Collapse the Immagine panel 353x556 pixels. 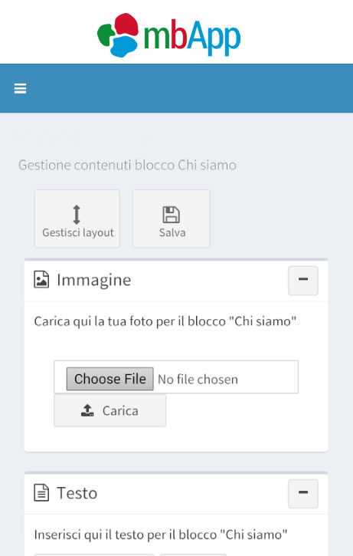tap(303, 281)
